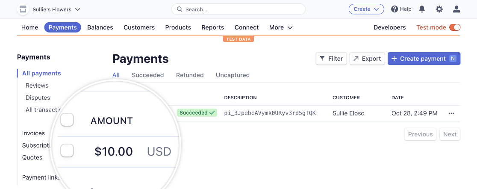This screenshot has height=189, width=477.
Task: Open the Reports tab
Action: pos(213,27)
